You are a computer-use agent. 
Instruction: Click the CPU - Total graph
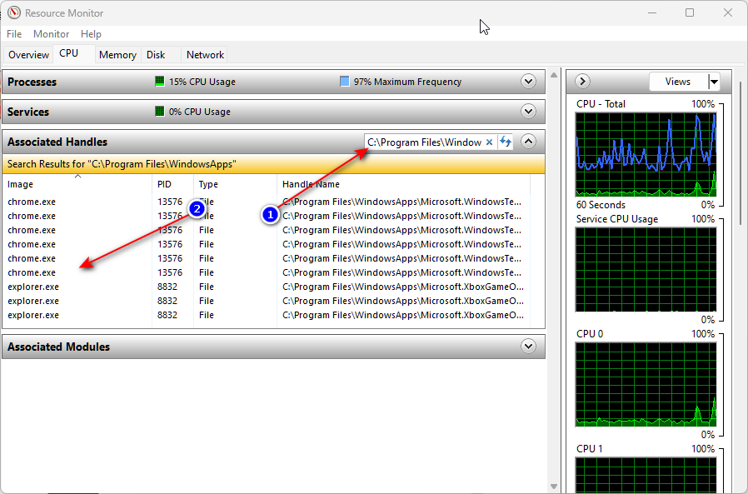(646, 155)
